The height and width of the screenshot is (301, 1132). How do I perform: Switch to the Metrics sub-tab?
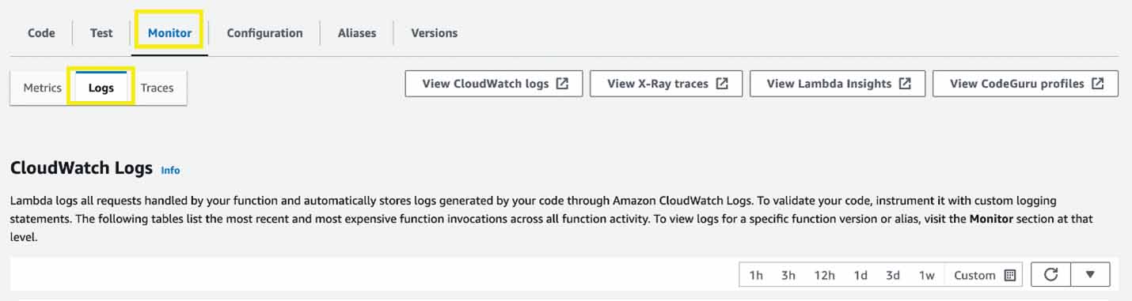pyautogui.click(x=42, y=88)
